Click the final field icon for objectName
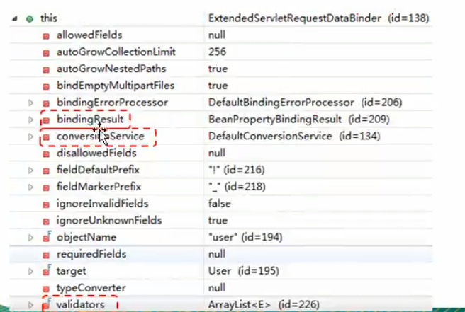This screenshot has width=465, height=312. coord(47,237)
